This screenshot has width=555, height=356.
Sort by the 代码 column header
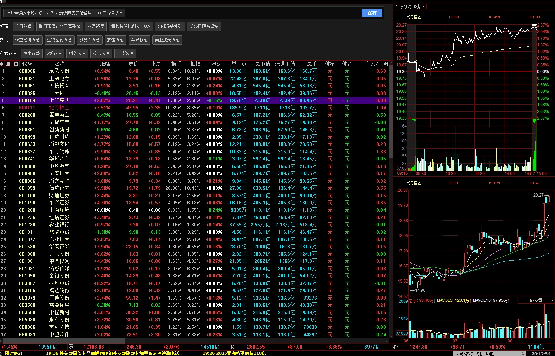point(27,64)
